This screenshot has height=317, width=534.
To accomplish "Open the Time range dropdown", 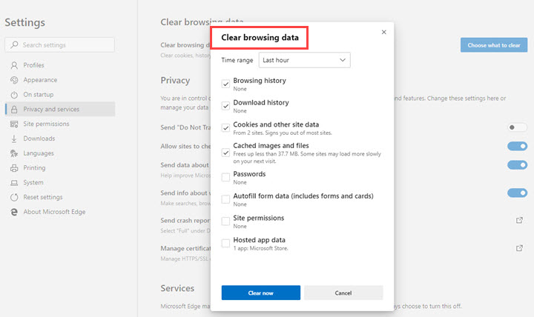I will [x=304, y=60].
